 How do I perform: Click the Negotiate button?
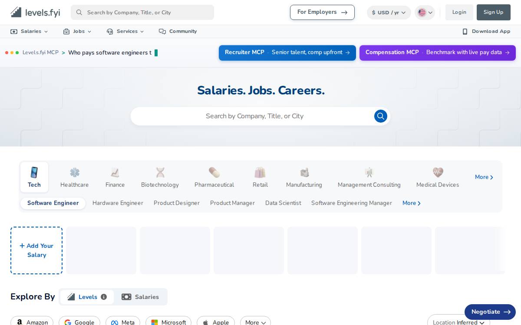click(490, 312)
